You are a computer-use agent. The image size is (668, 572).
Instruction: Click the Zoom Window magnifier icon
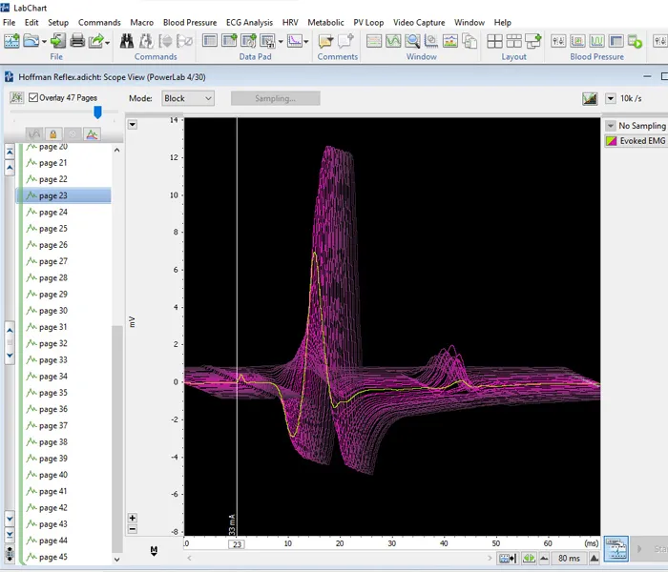click(x=412, y=41)
